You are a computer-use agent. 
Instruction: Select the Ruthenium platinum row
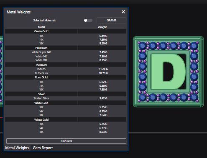coord(66,73)
